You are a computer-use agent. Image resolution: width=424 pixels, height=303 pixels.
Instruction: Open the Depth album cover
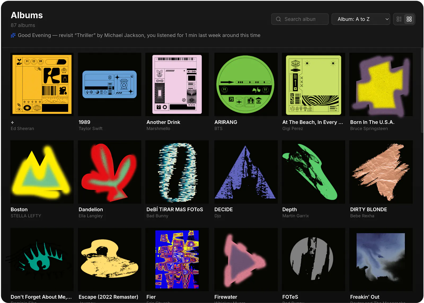313,172
